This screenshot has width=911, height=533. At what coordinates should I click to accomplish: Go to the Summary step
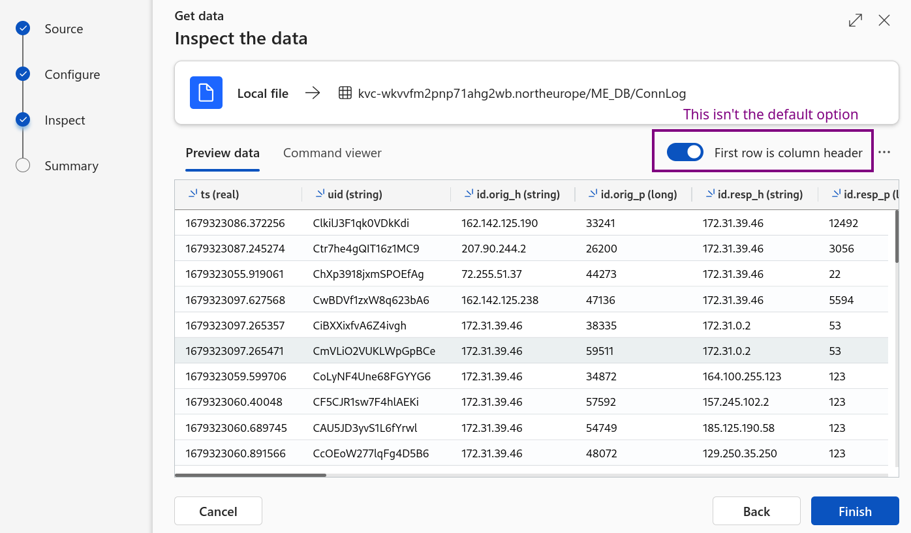(x=72, y=166)
